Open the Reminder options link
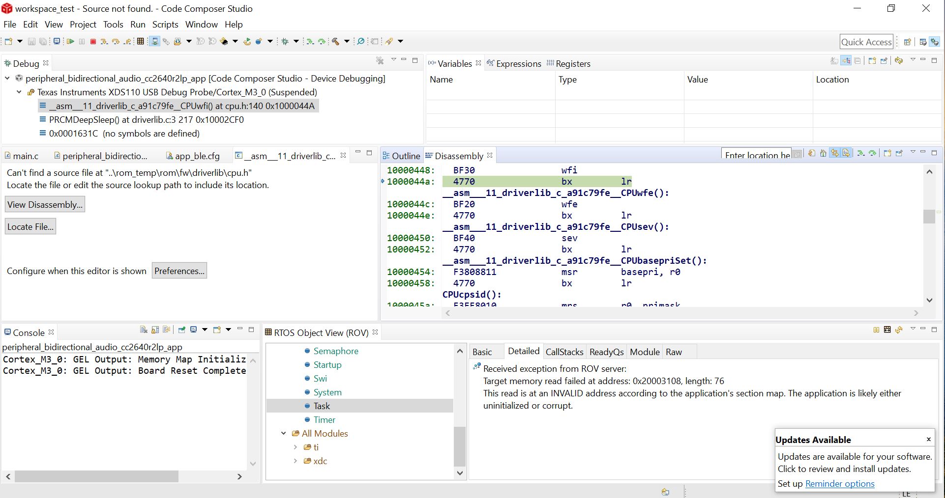The image size is (945, 498). point(839,484)
